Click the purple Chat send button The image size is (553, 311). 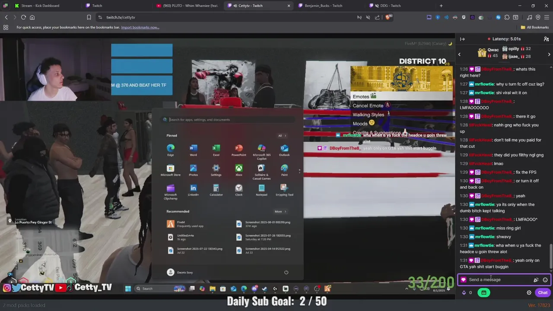543,292
